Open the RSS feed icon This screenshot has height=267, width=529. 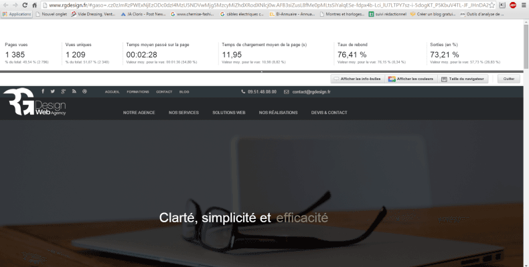(74, 91)
